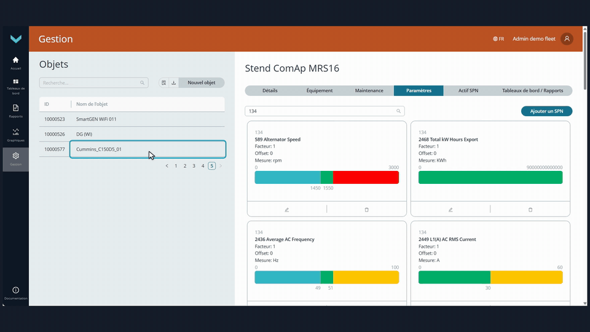Screen dimensions: 590x332
Task: Click the Mesure: rpm label
Action: [x=269, y=160]
